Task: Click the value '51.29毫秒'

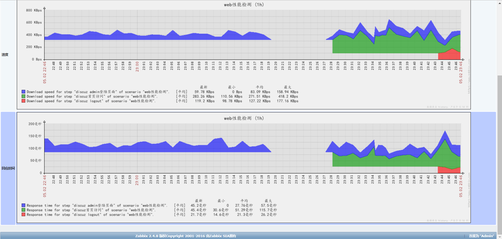Action: pos(244,210)
